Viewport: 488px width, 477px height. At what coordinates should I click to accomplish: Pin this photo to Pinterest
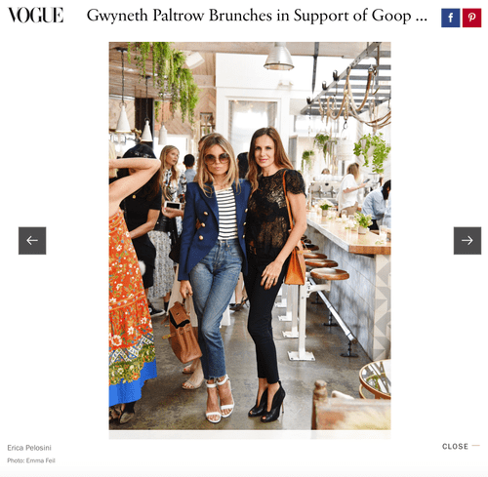click(471, 18)
